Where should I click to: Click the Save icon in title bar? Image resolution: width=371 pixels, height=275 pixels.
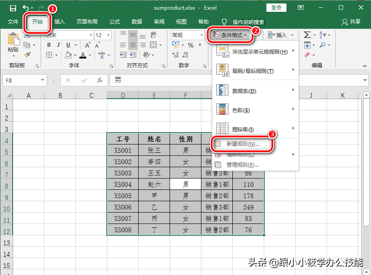tap(13, 8)
